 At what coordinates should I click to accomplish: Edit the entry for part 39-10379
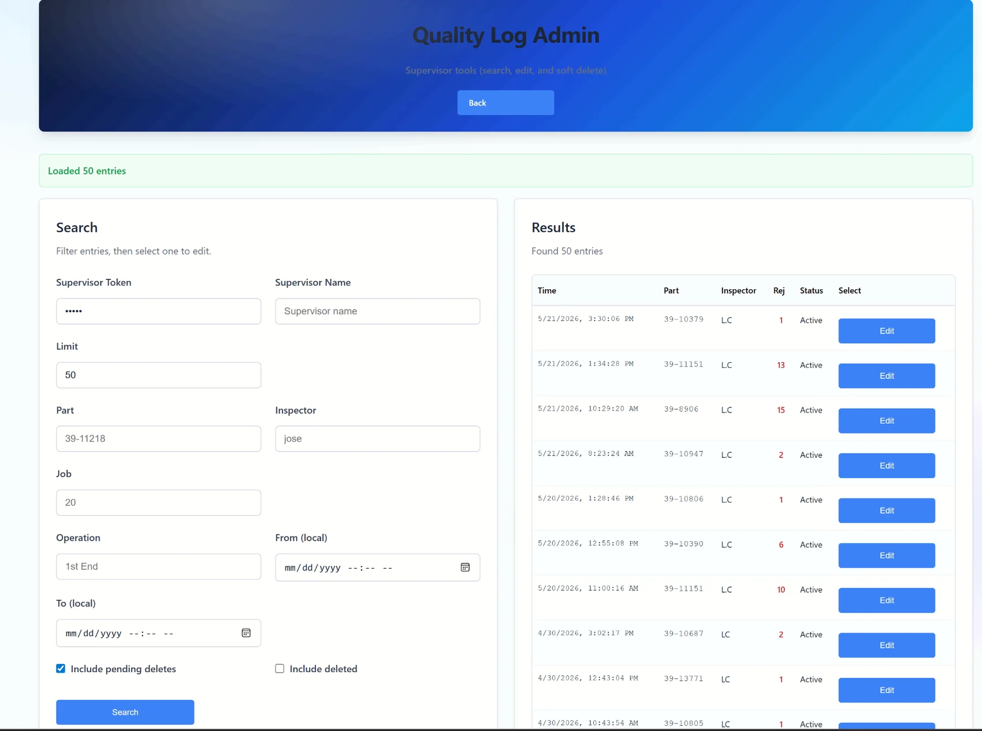(887, 331)
